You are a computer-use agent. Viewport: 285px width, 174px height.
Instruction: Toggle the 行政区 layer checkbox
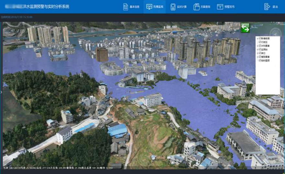pyautogui.click(x=260, y=42)
